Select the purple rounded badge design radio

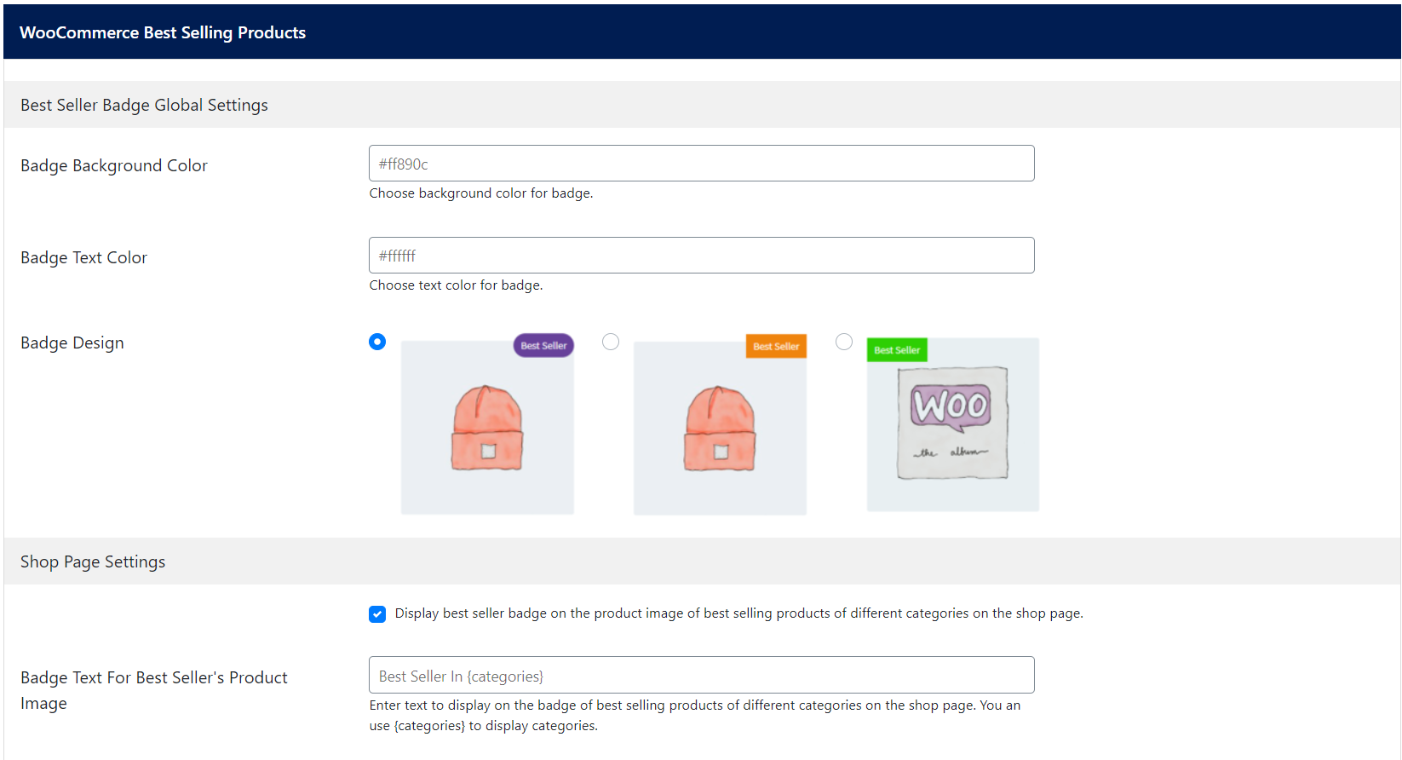pyautogui.click(x=377, y=342)
